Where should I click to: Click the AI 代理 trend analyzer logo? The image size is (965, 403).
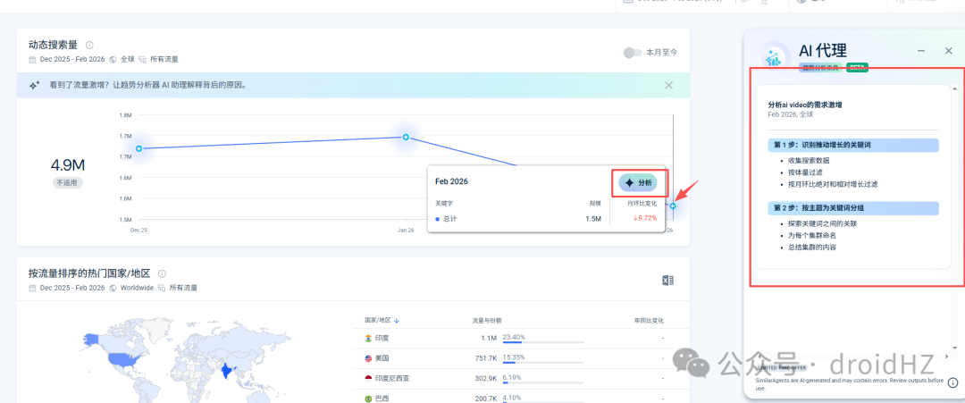click(x=772, y=56)
